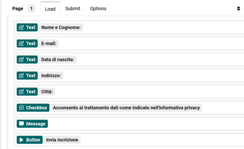Click the speech bubble icon on Message element
The width and height of the screenshot is (244, 149).
pyautogui.click(x=21, y=124)
